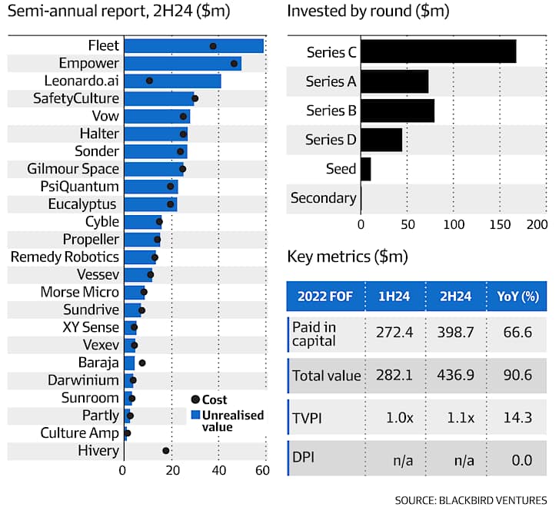Click the '14.3' table cell
Viewport: 559px width, 510px height.
(x=517, y=417)
